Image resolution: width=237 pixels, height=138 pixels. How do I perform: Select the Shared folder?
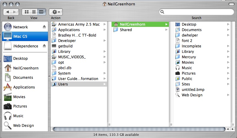click(140, 30)
